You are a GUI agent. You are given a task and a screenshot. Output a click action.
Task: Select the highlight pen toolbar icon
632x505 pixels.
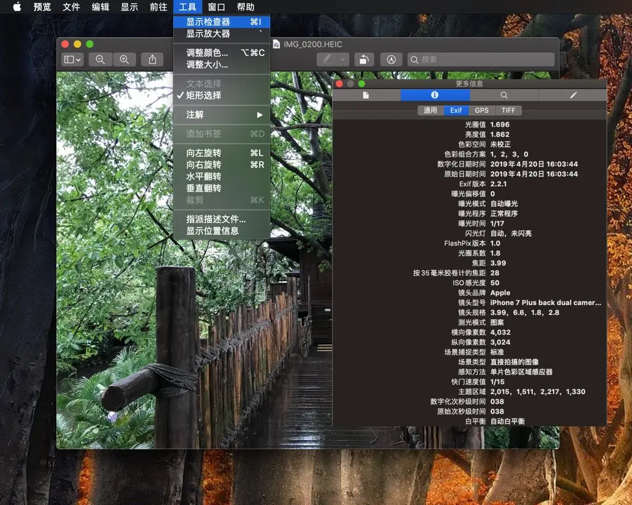pos(327,59)
